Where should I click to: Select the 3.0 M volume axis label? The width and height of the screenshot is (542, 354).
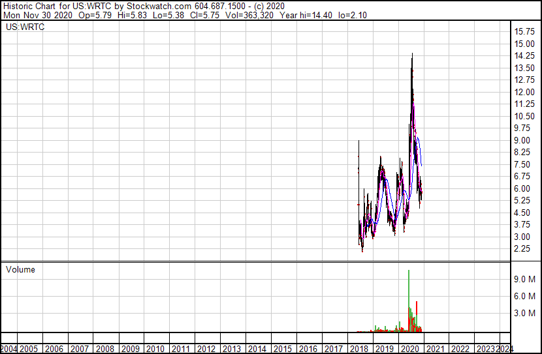(x=525, y=313)
